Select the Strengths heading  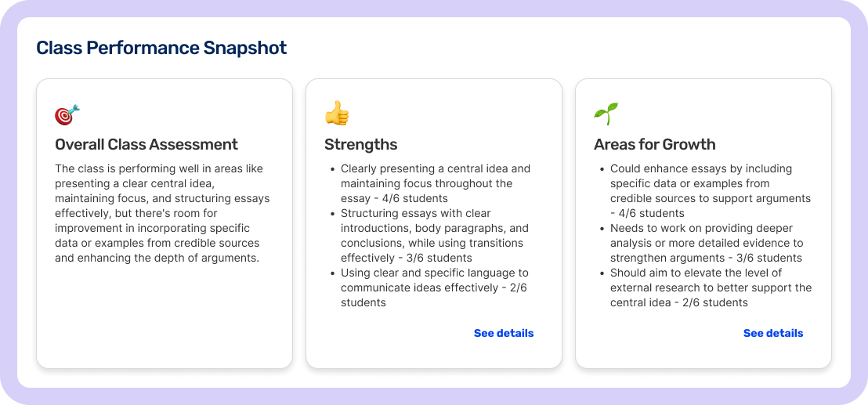pyautogui.click(x=361, y=144)
